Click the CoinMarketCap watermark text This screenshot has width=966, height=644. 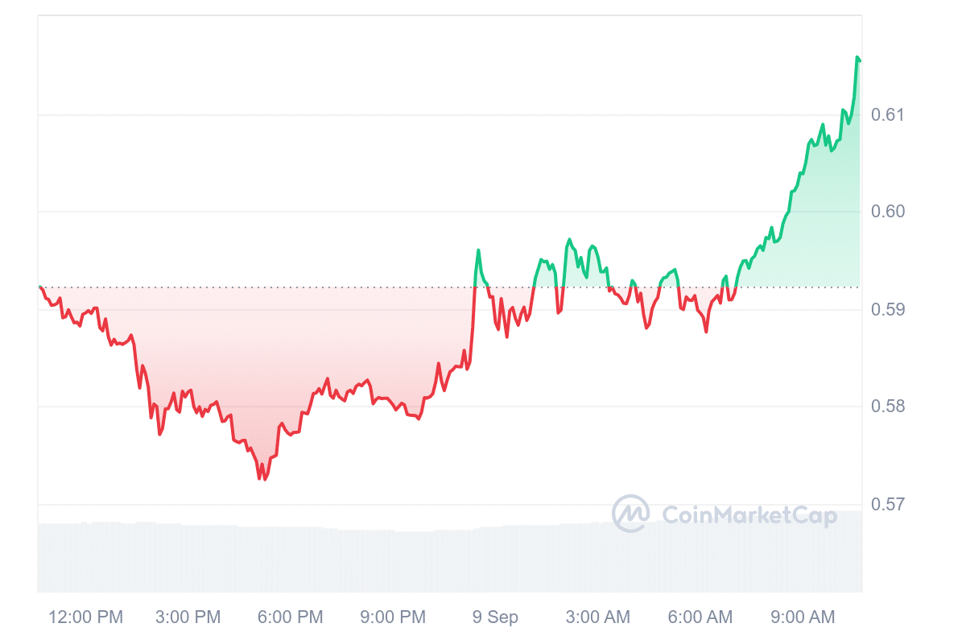[749, 515]
